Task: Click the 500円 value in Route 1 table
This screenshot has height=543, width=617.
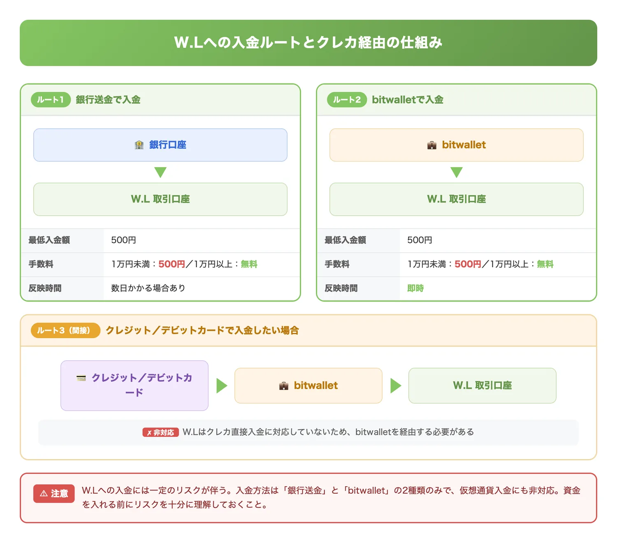Action: point(123,240)
